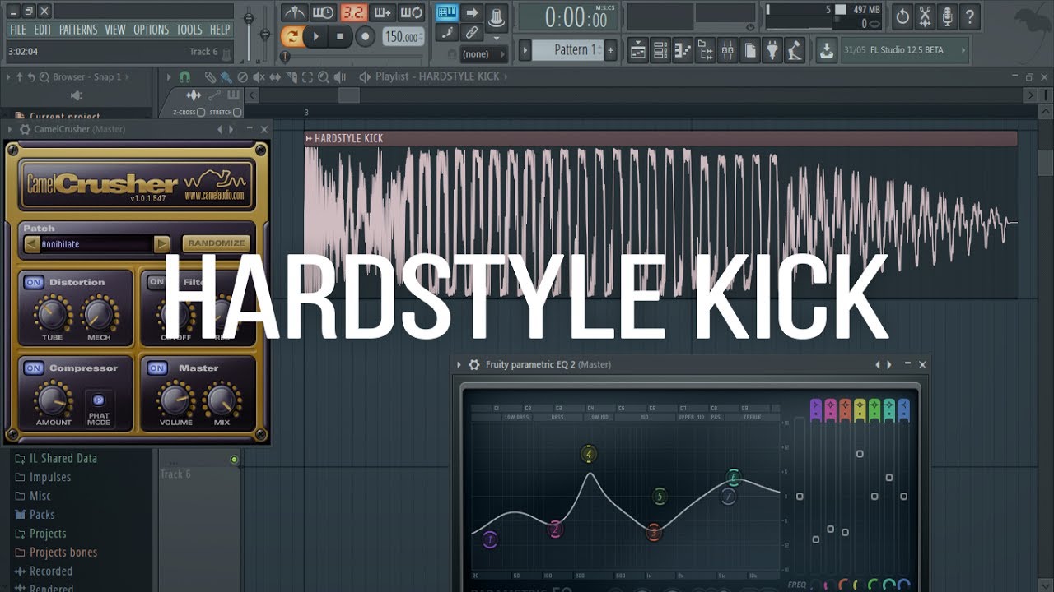Open the audio editor scissors icon
The height and width of the screenshot is (592, 1054).
click(x=926, y=16)
